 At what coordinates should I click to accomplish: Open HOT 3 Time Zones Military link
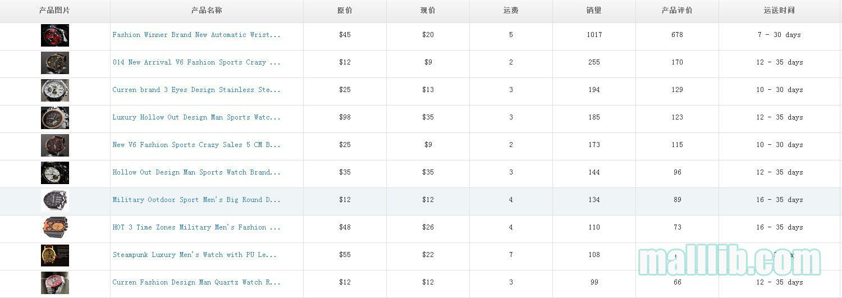click(196, 227)
